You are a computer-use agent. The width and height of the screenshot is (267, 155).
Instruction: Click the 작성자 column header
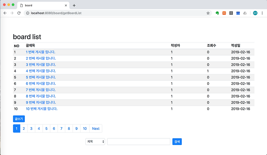click(x=175, y=46)
